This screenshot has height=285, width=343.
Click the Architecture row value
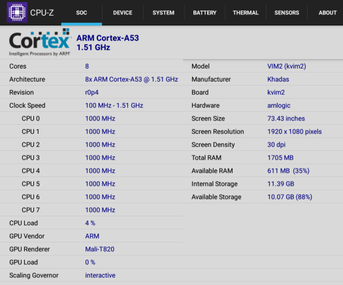131,79
